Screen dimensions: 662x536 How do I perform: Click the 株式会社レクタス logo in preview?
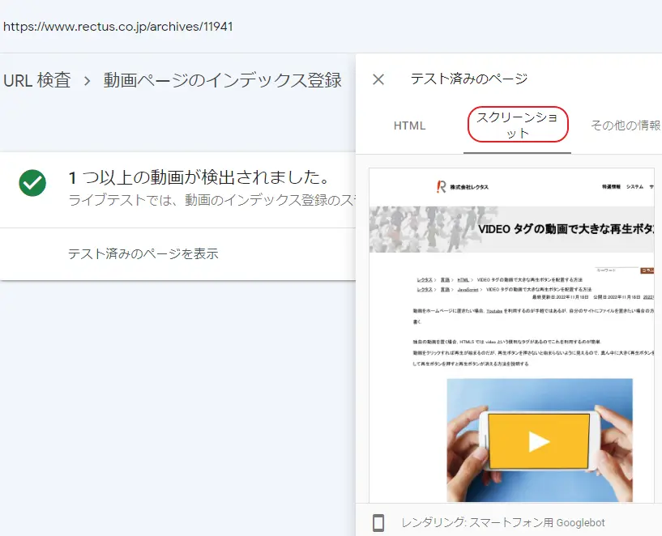coord(463,187)
